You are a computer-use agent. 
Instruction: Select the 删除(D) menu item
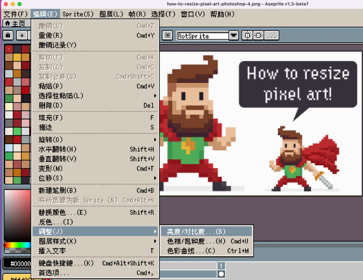(x=95, y=105)
